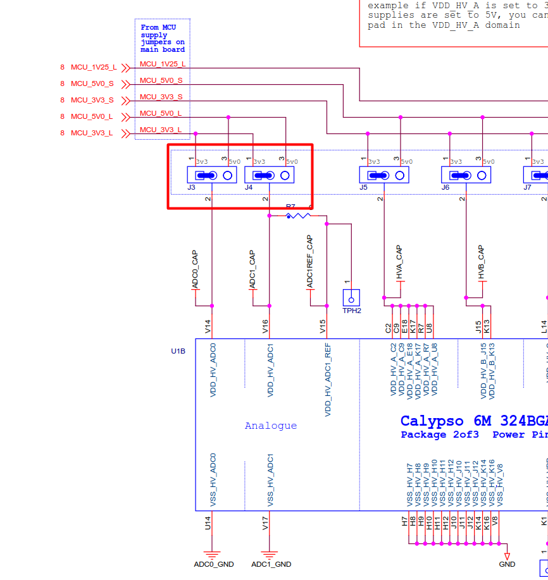
Task: Click the TPH2 test point symbol
Action: pos(351,298)
